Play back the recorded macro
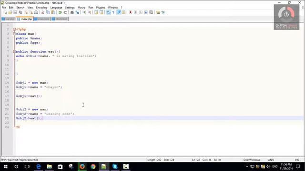This screenshot has height=171, width=305. click(141, 12)
